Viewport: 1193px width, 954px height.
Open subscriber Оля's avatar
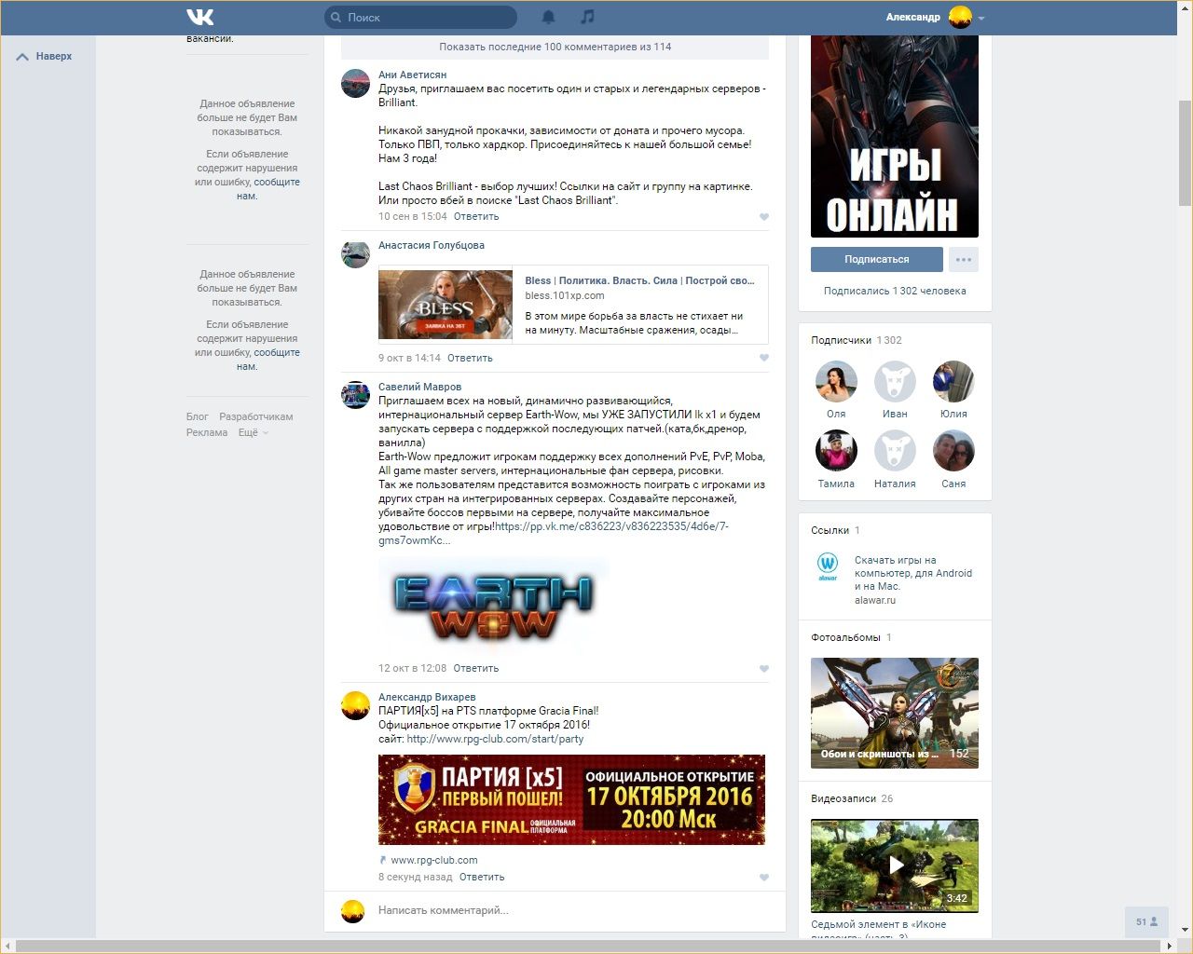point(836,381)
